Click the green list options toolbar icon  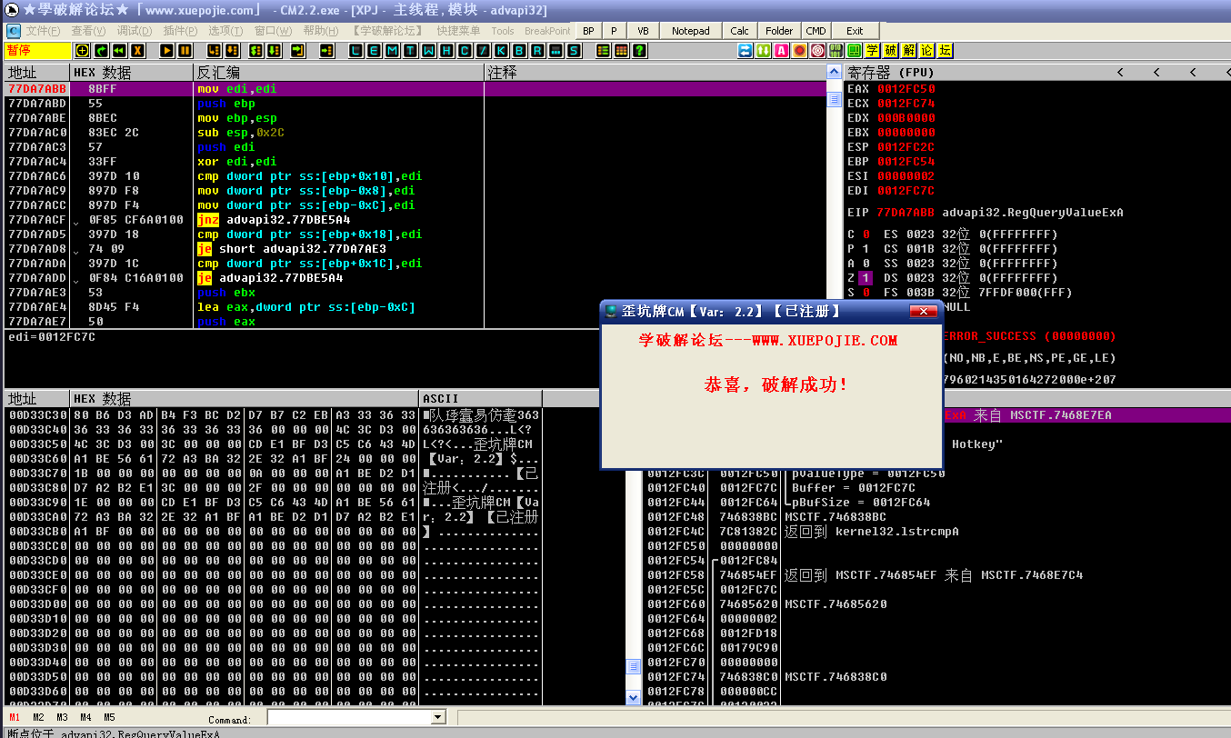[x=603, y=51]
